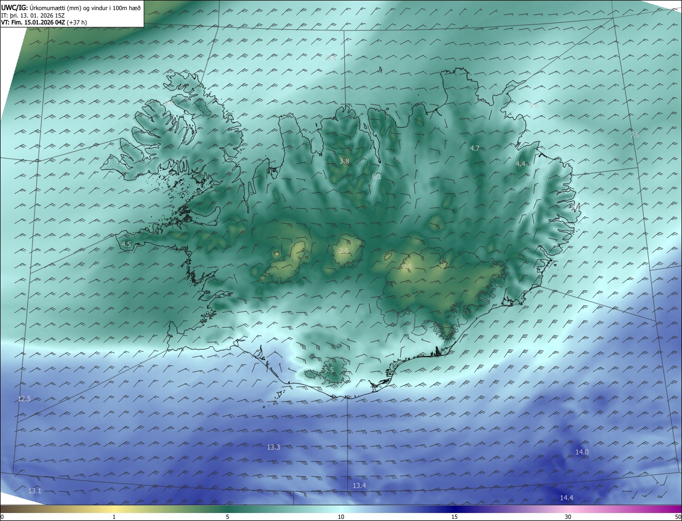Click the 13.1 value label
The height and width of the screenshot is (521, 682).
[x=35, y=491]
